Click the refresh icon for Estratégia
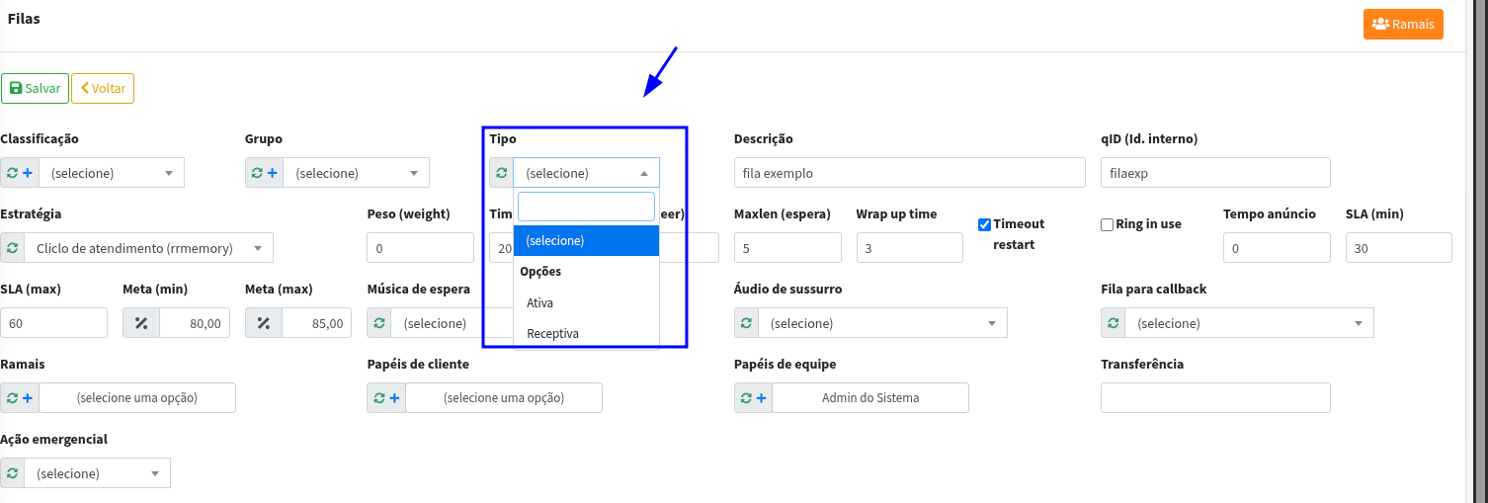 12,248
